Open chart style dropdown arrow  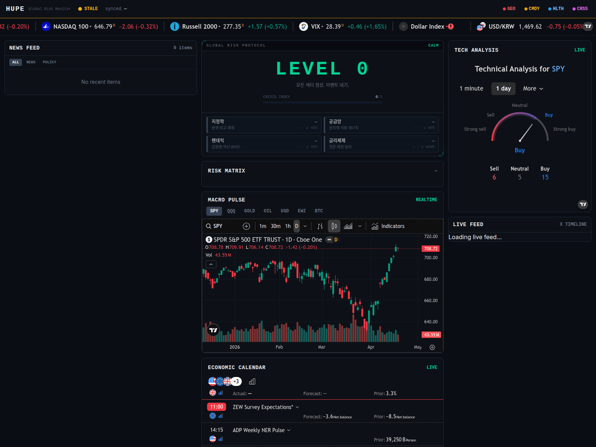click(x=360, y=226)
